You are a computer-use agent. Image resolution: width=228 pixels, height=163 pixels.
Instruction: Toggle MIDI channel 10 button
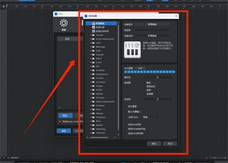(154, 72)
